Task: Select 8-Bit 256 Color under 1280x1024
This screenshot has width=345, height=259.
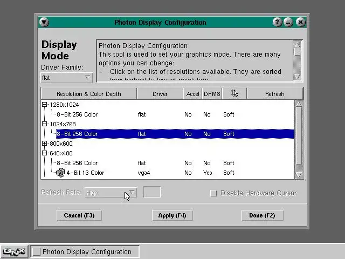Action: click(77, 114)
